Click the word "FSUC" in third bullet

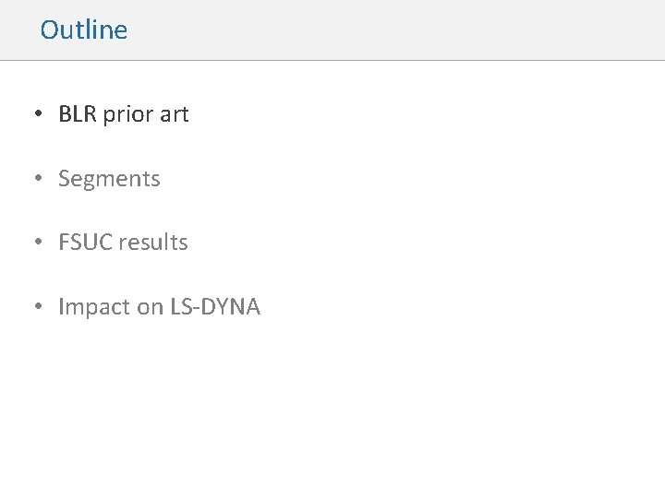(85, 243)
